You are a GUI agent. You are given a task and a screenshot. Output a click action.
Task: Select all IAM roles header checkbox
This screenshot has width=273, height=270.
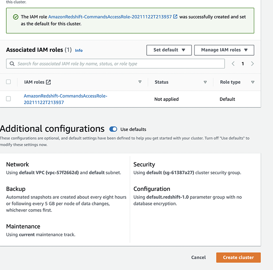click(x=9, y=82)
